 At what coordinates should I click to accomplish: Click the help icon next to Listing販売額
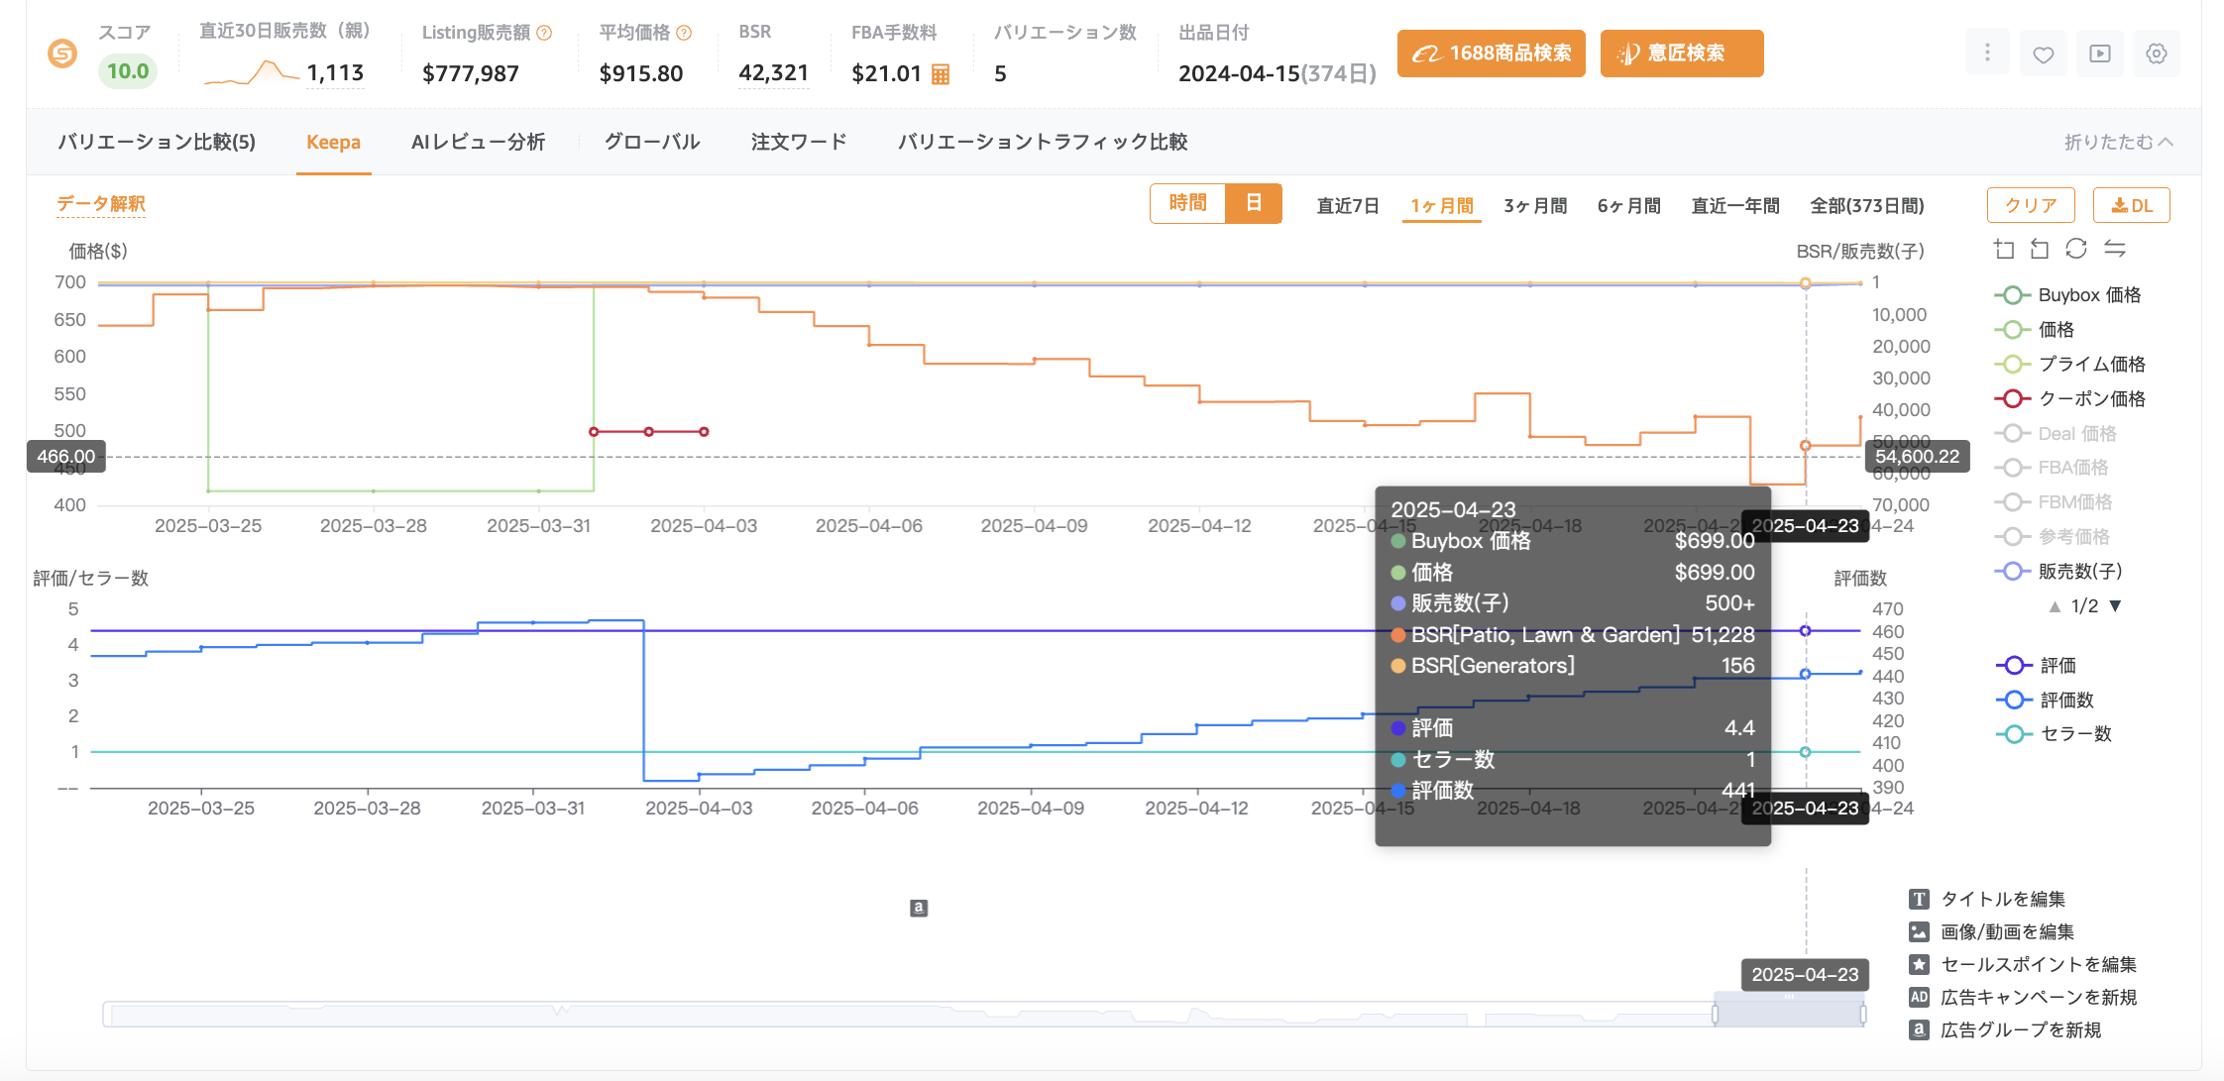point(544,33)
